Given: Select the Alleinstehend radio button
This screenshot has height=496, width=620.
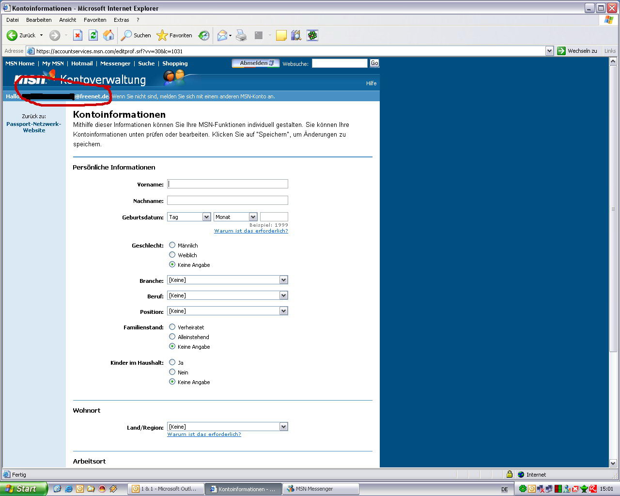Looking at the screenshot, I should 172,337.
